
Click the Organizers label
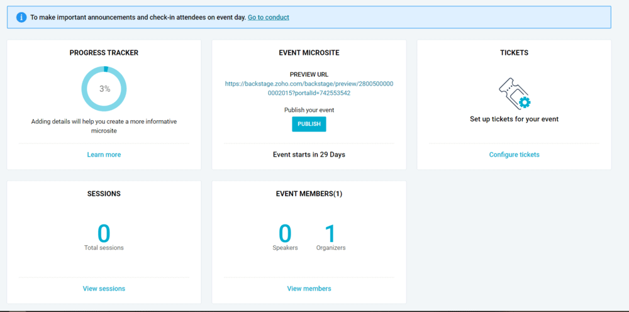[331, 248]
